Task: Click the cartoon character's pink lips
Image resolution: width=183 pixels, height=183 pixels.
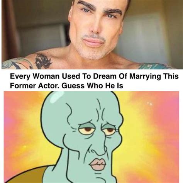Action: pos(98,164)
